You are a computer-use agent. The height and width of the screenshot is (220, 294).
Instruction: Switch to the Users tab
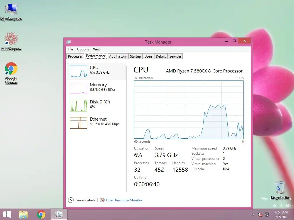coord(148,56)
